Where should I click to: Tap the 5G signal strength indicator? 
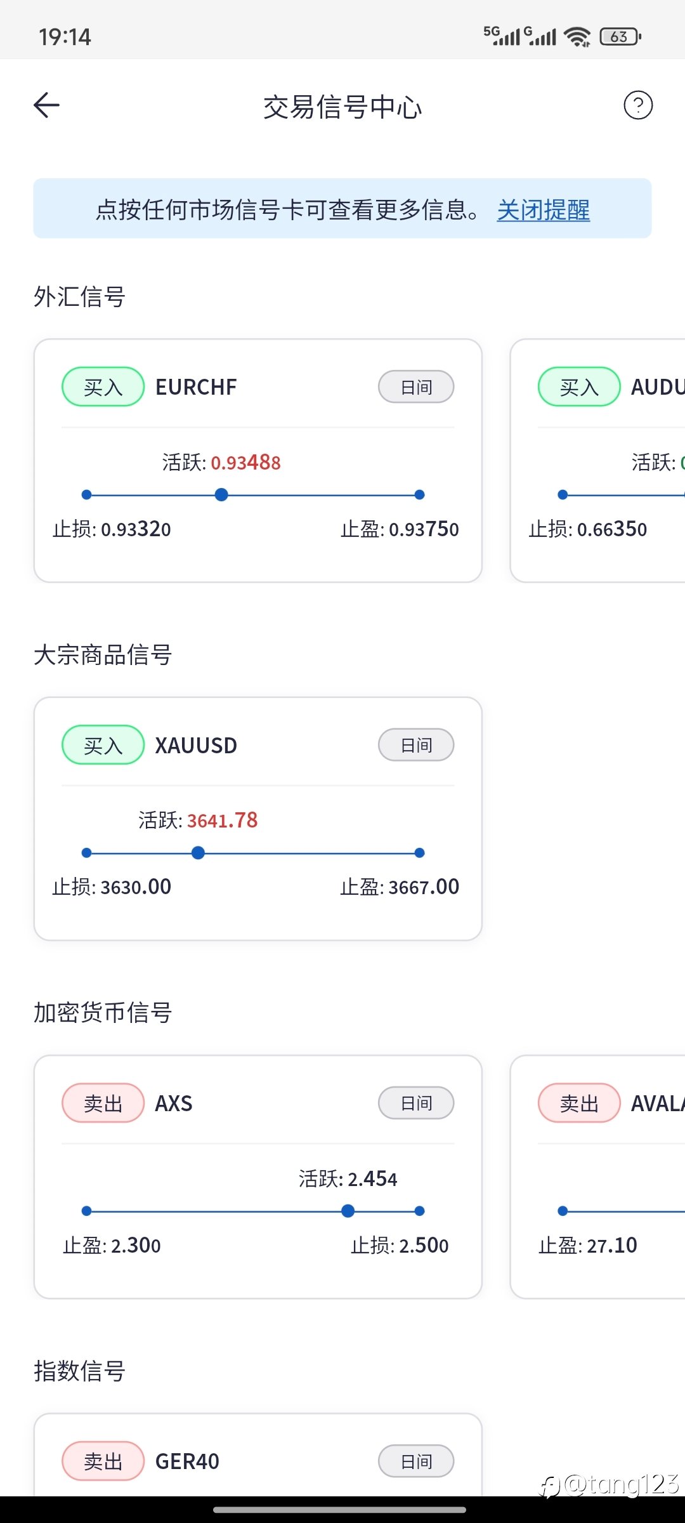tap(502, 36)
